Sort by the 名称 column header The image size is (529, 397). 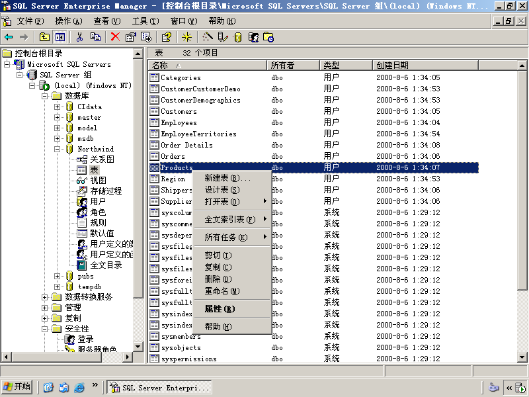[208, 65]
